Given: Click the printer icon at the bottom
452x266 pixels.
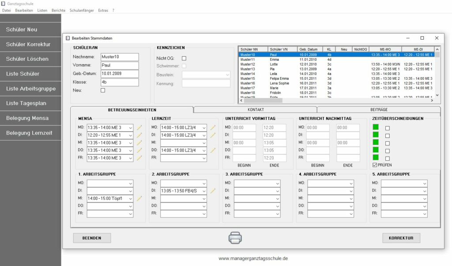Looking at the screenshot, I should click(x=235, y=238).
